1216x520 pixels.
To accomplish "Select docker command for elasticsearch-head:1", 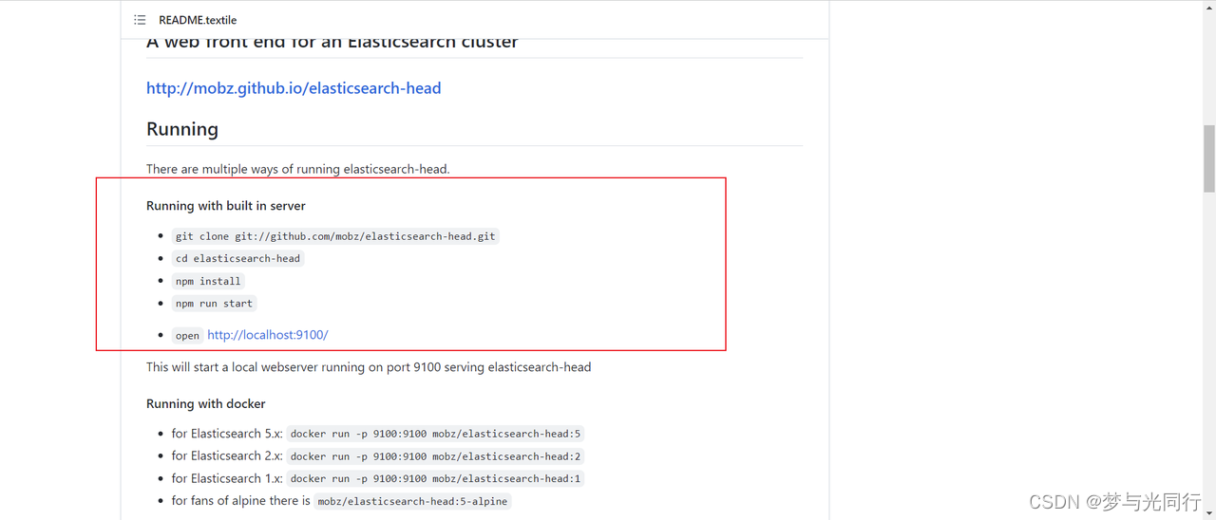I will coord(435,479).
